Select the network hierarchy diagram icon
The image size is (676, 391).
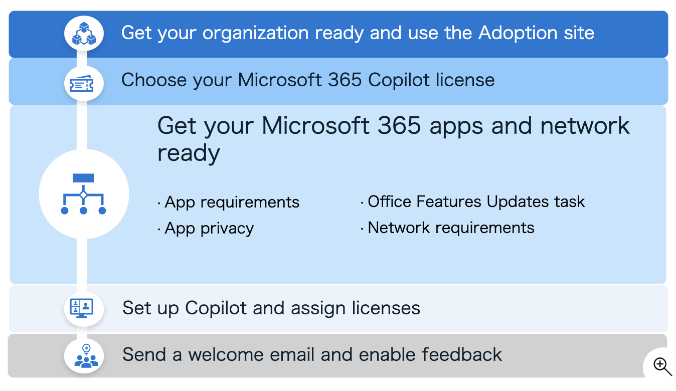click(x=84, y=193)
